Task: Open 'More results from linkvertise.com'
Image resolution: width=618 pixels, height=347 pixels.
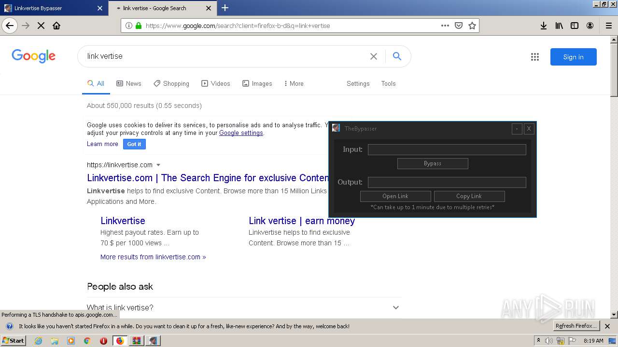Action: click(x=153, y=257)
